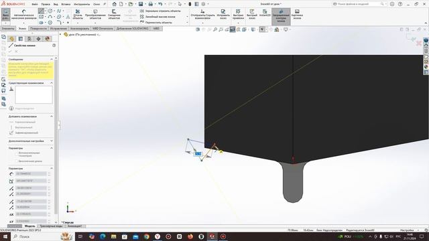Viewport: 429px width, 241px height.
Task: Check the For construction geometry checkbox
Action: point(16,154)
